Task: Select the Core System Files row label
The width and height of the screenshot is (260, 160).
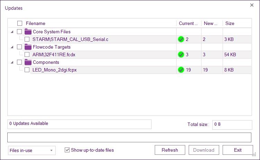Action: pyautogui.click(x=52, y=32)
